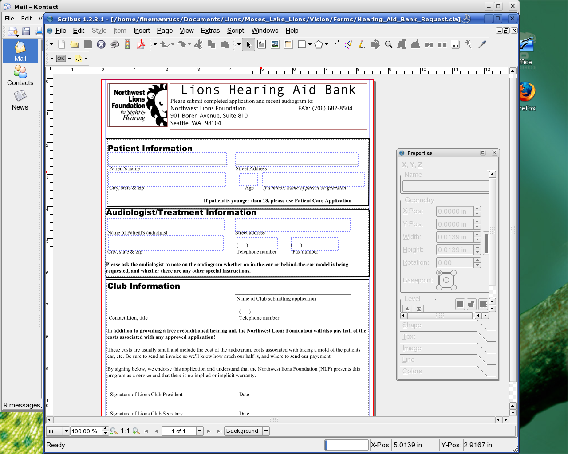The height and width of the screenshot is (454, 568).
Task: Open Contacts in the Kontact sidebar
Action: coord(20,76)
